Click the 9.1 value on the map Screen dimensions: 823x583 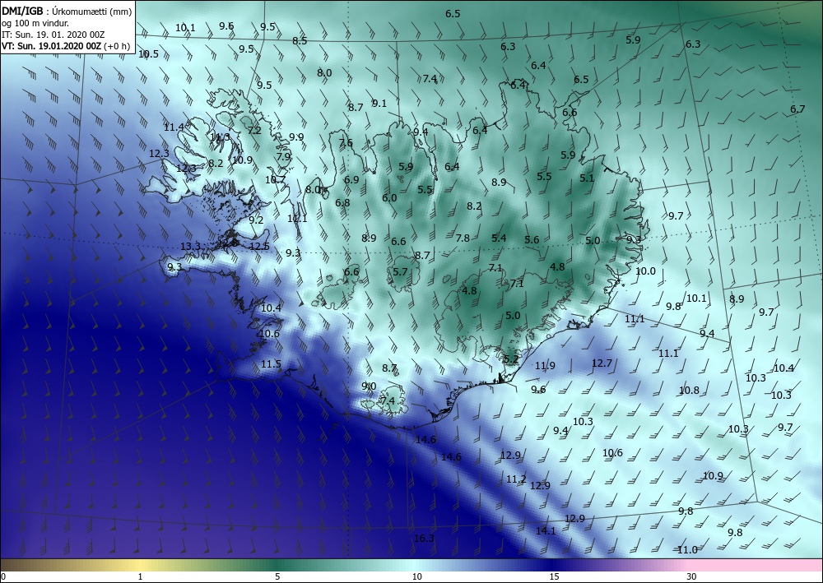coord(379,104)
